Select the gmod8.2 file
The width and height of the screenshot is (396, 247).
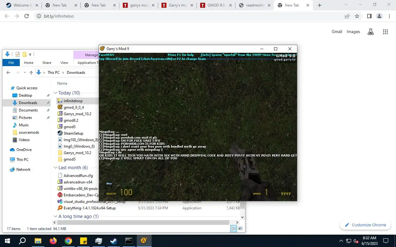click(71, 120)
